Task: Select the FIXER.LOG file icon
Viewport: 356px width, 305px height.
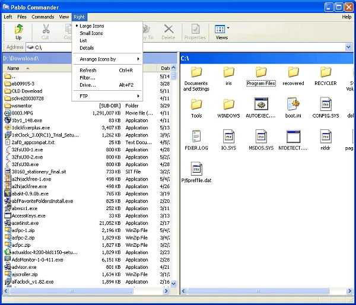Action: 196,136
